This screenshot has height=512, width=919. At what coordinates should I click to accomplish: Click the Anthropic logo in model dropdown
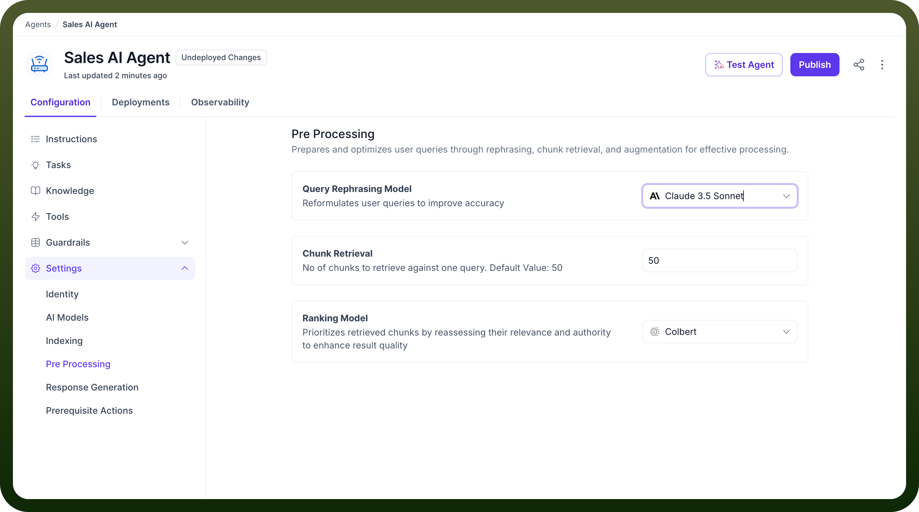pos(655,196)
